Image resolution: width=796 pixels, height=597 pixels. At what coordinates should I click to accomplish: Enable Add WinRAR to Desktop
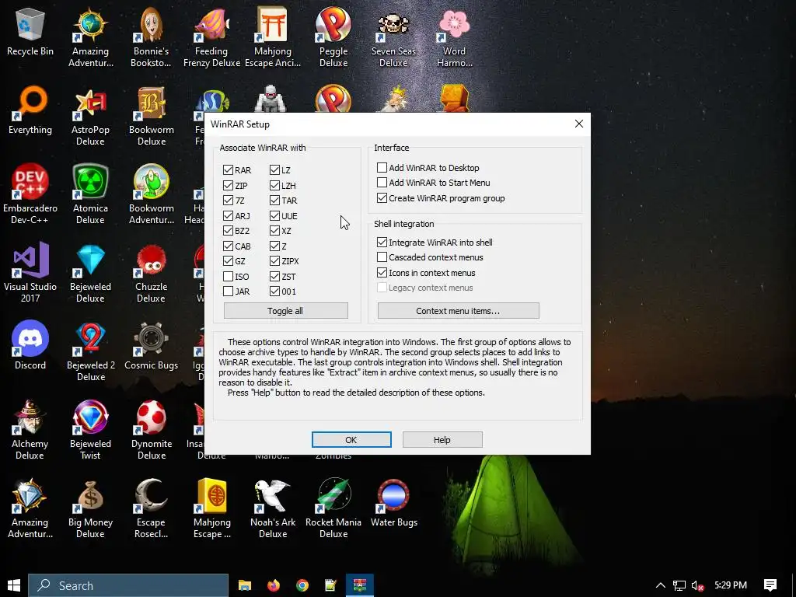point(382,168)
